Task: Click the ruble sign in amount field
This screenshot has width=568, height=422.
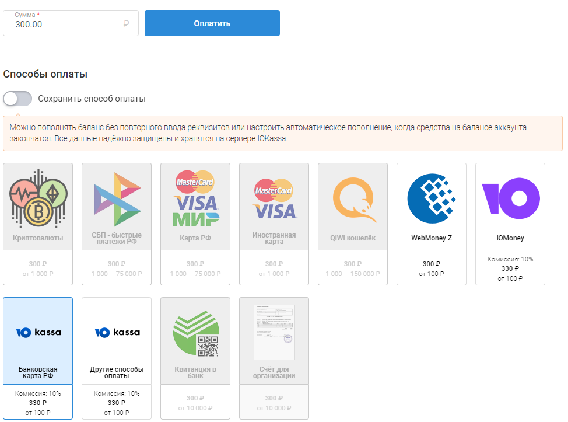Action: pos(126,24)
